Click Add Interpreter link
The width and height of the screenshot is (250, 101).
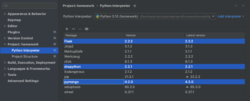231,16
